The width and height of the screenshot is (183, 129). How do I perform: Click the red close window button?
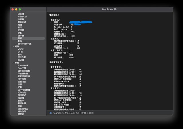[x=12, y=9]
